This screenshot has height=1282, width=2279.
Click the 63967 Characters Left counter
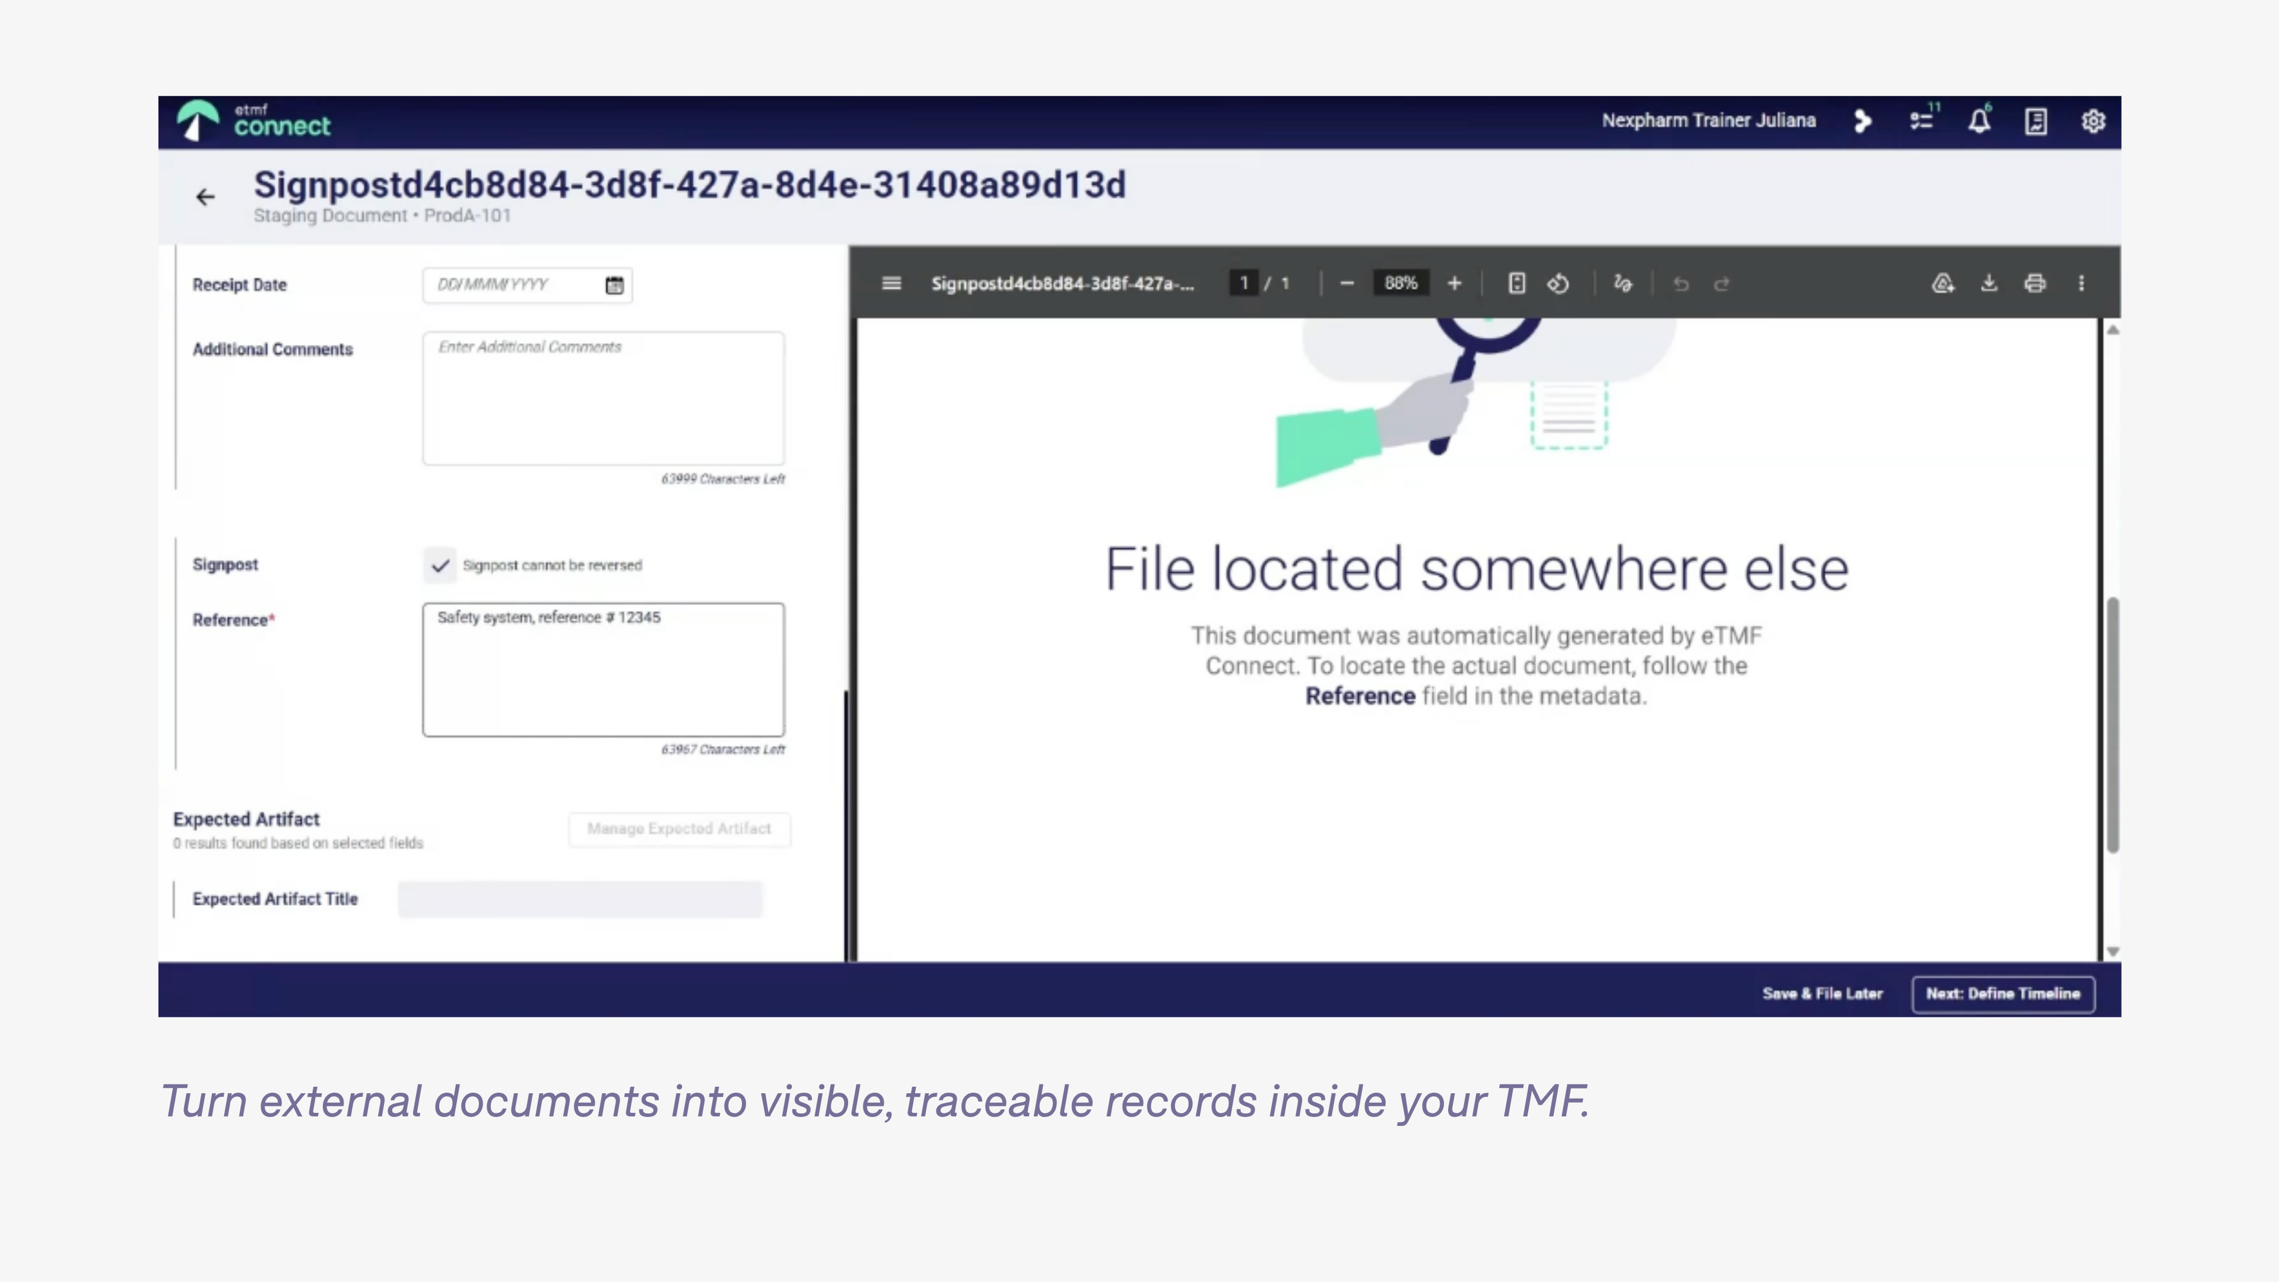723,750
